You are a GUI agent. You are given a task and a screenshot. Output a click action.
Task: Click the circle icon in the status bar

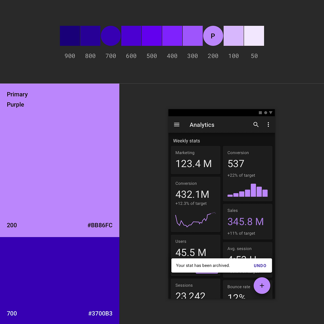(x=266, y=113)
